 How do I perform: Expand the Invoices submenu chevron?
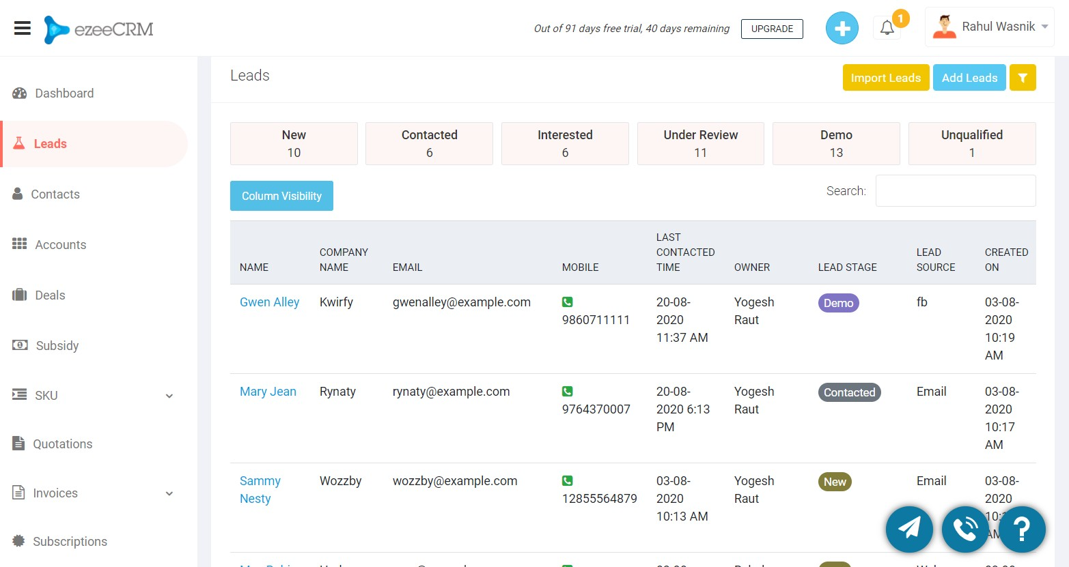(169, 493)
